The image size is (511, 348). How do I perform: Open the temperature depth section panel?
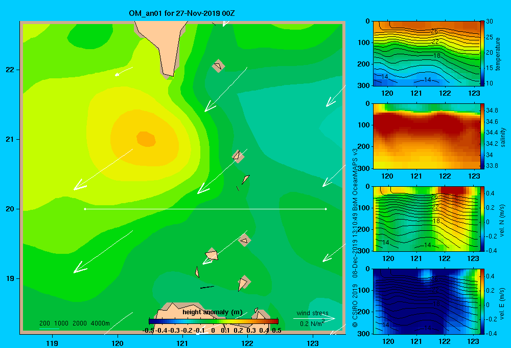pos(426,54)
